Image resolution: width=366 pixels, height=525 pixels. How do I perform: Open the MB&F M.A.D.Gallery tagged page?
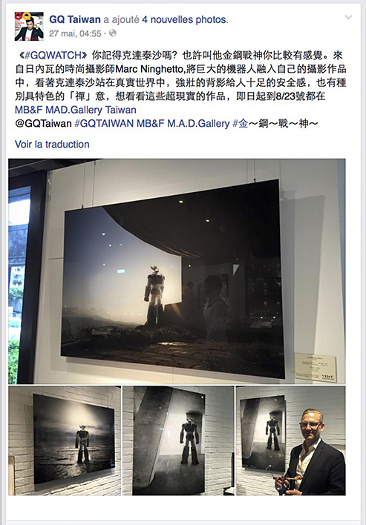[x=183, y=124]
